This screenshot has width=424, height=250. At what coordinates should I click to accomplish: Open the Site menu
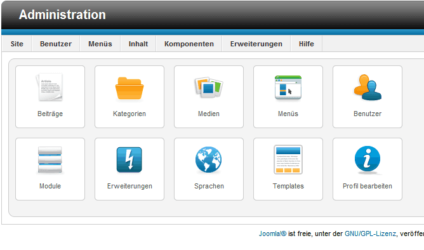click(17, 44)
